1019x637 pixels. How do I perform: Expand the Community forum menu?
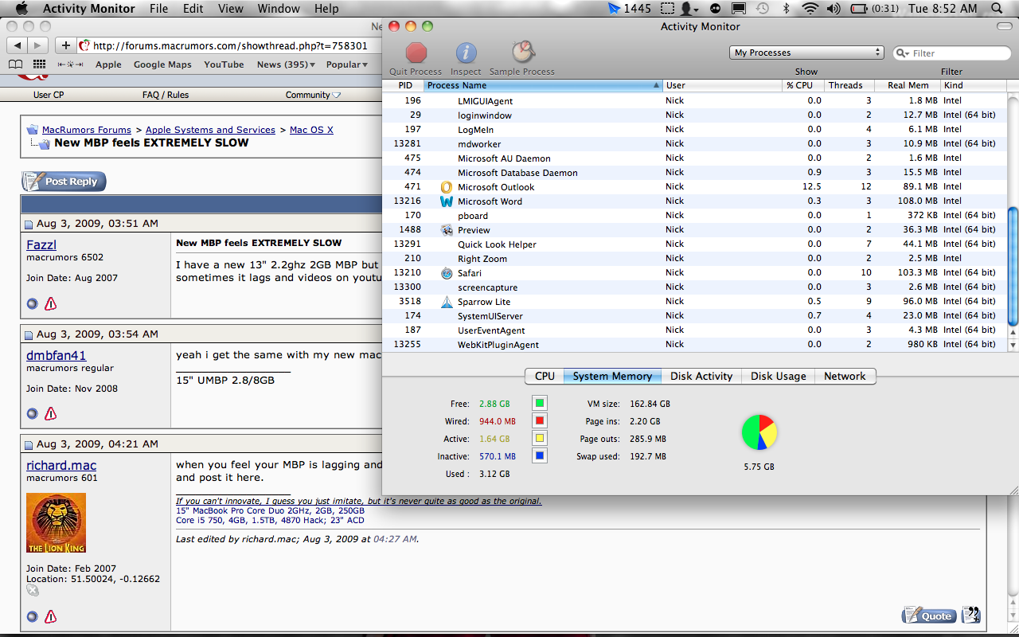[313, 95]
